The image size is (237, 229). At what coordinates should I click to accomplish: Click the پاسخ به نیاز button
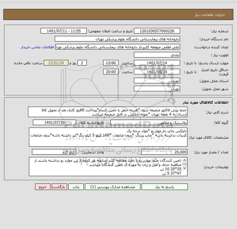click(x=165, y=187)
